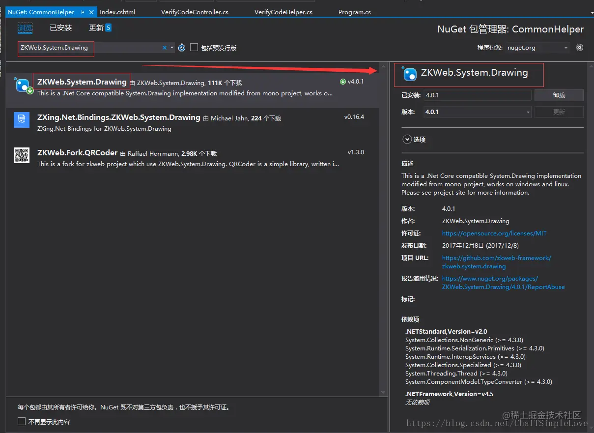Select ZXing.Net.Bindings package icon
594x433 pixels.
click(x=22, y=120)
